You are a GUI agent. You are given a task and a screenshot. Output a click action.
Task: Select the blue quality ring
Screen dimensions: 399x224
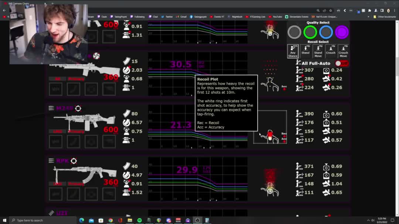click(326, 32)
